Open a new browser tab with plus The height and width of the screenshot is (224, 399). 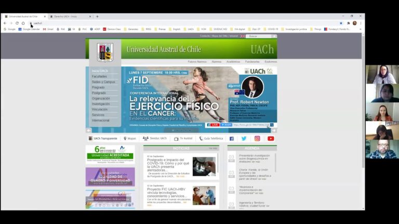click(x=97, y=17)
